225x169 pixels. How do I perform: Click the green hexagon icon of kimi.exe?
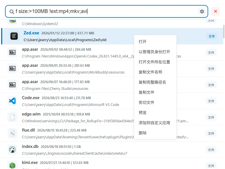12,165
